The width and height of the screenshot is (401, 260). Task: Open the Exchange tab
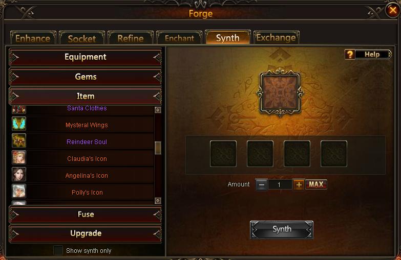pos(276,37)
